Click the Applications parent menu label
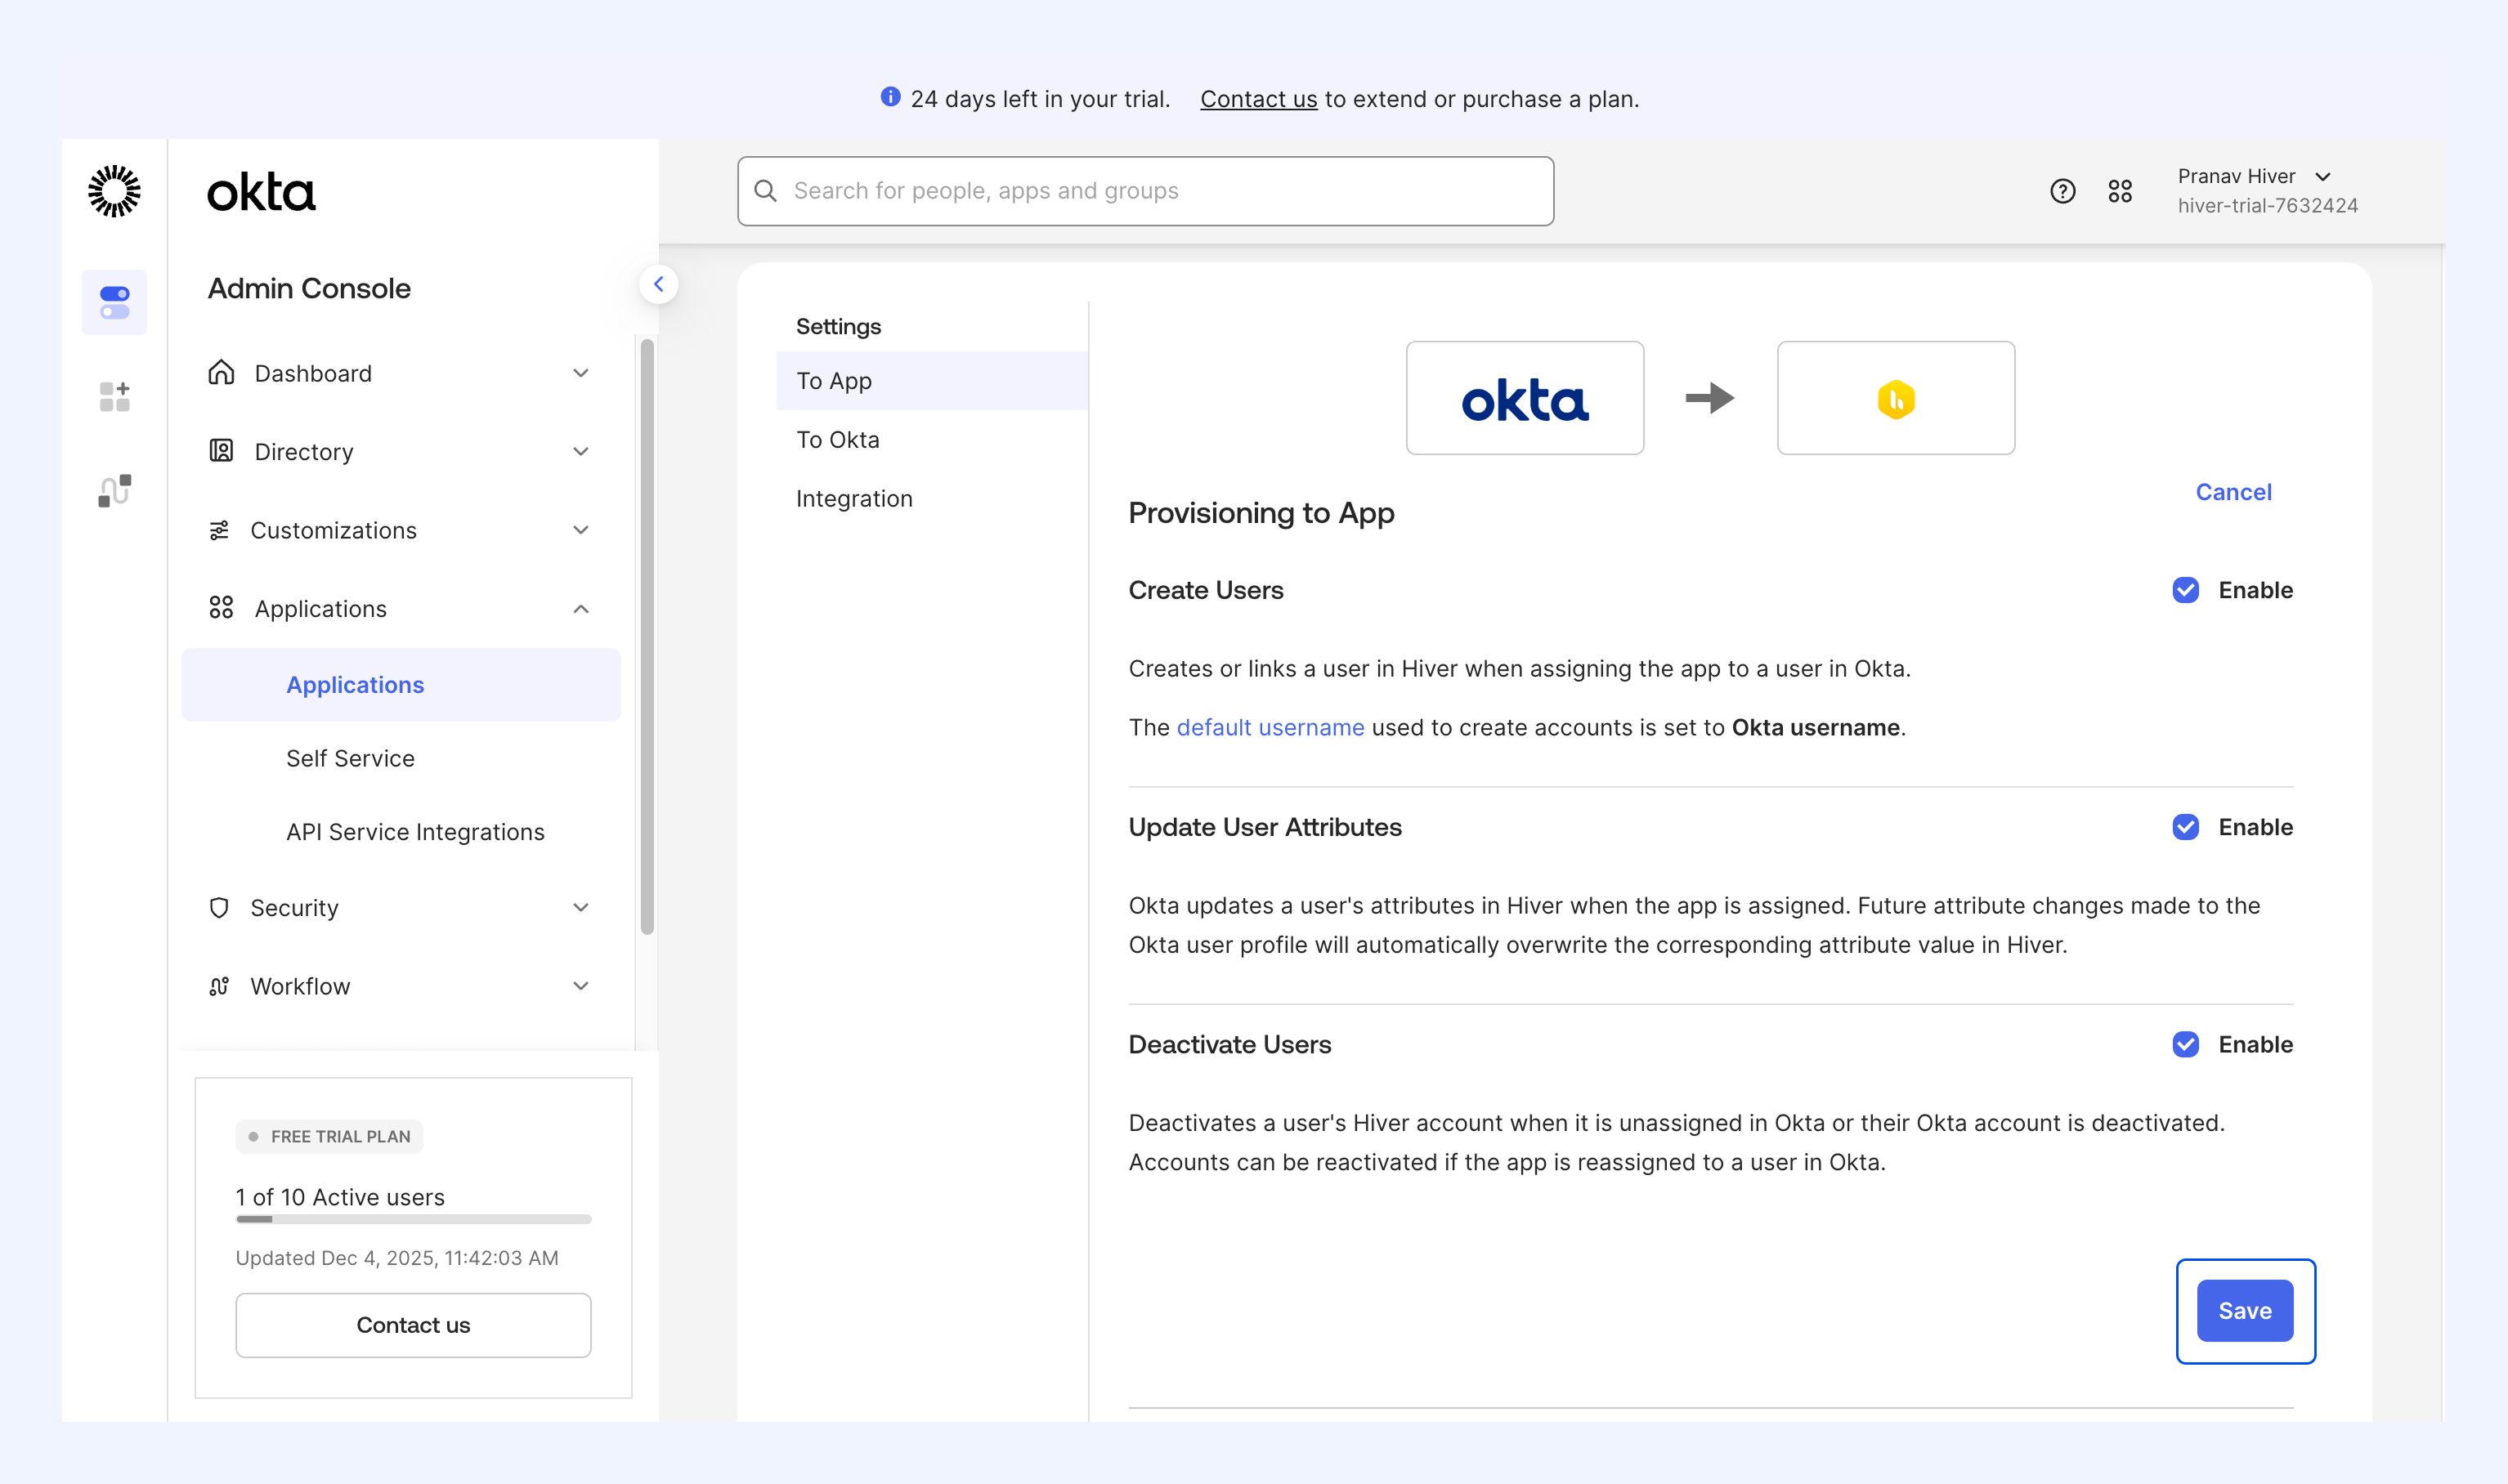 pyautogui.click(x=320, y=609)
